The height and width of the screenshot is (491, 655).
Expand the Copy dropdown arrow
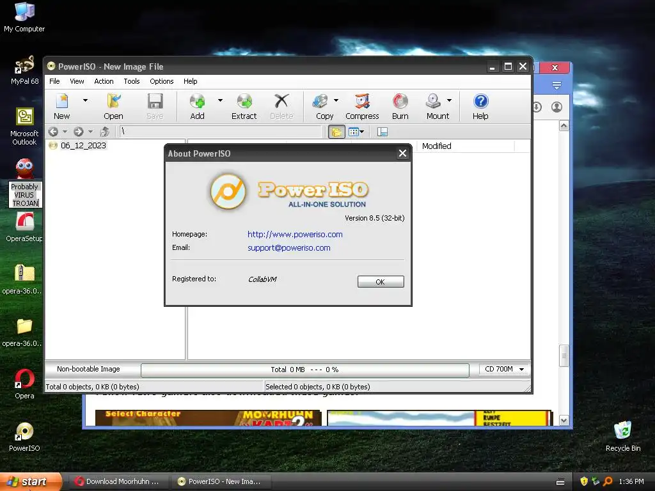(336, 100)
